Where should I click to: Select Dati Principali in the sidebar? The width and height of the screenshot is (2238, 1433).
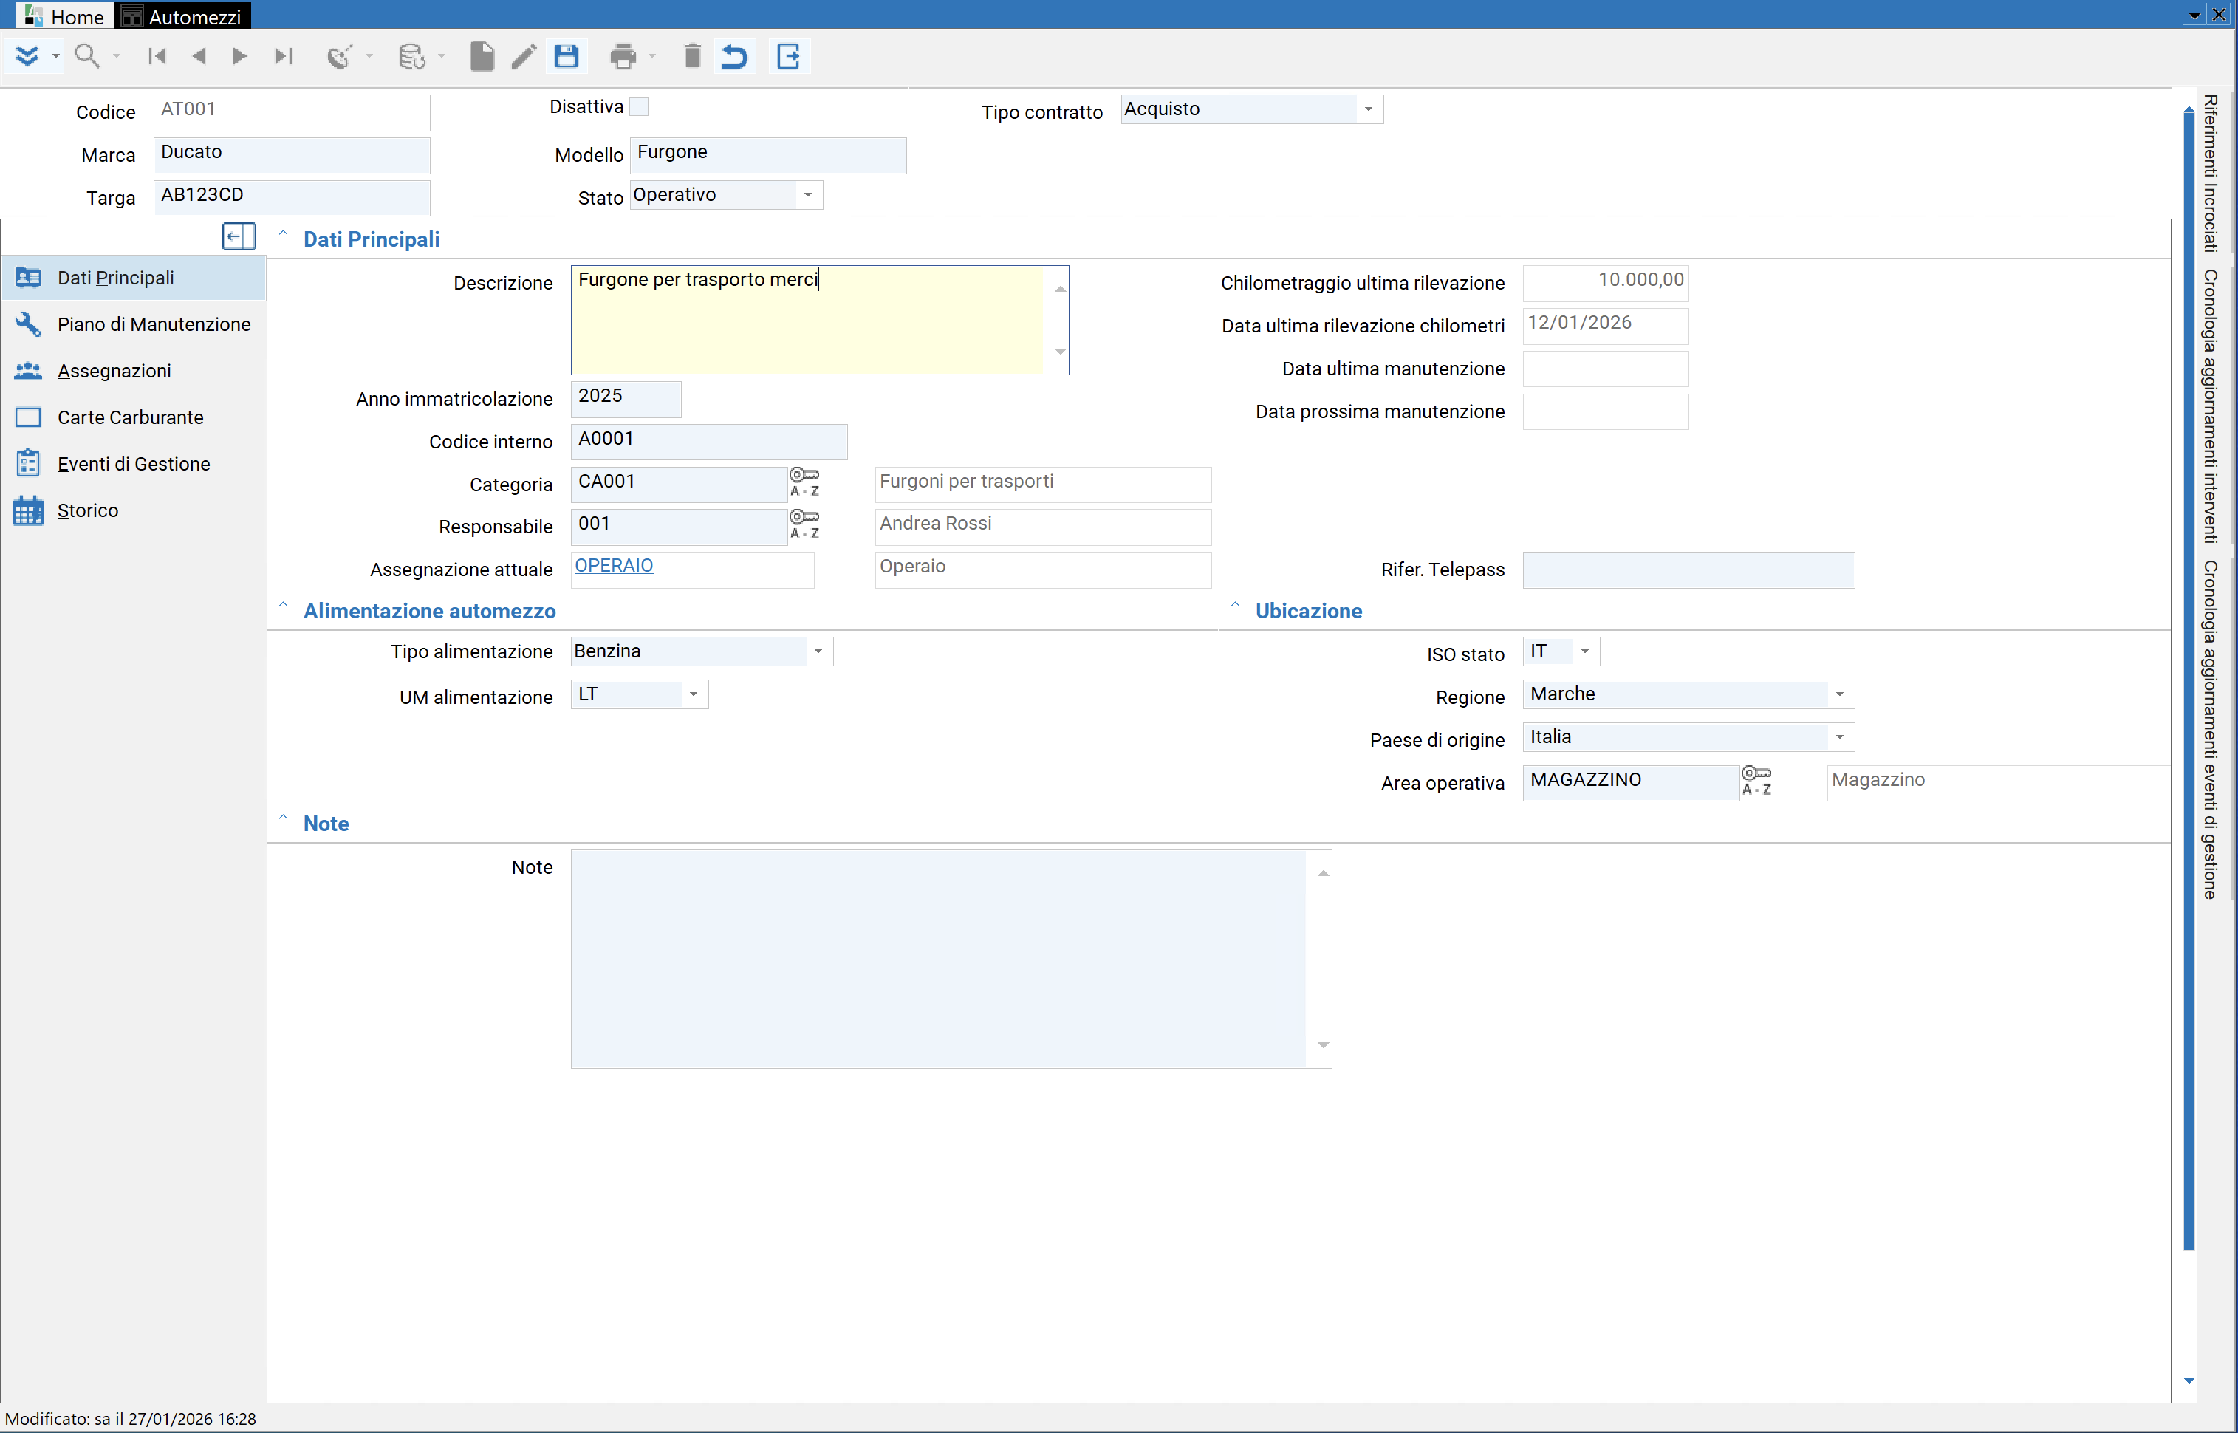pyautogui.click(x=133, y=277)
